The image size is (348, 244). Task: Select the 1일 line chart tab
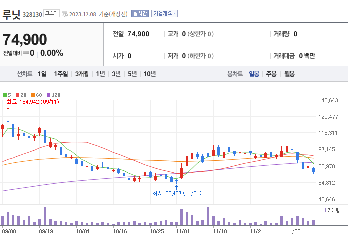point(42,74)
